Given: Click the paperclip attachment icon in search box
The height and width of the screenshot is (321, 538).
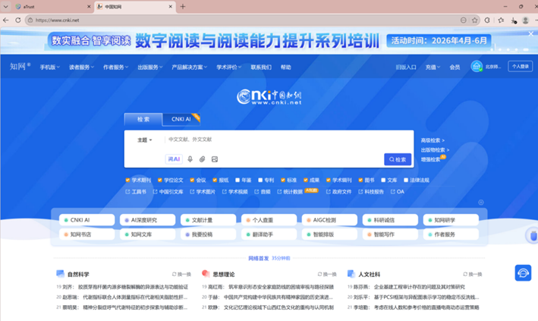Looking at the screenshot, I should [202, 159].
